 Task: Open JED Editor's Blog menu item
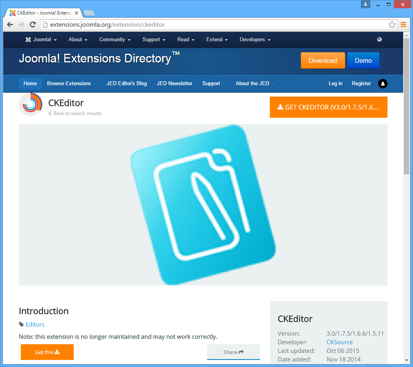127,83
